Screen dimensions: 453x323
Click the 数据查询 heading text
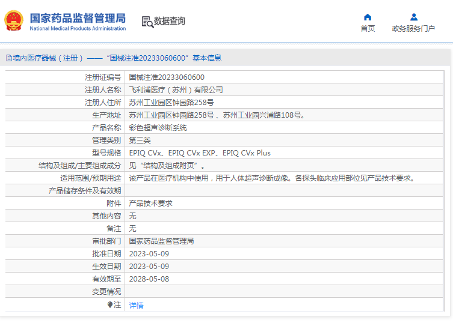[x=169, y=21]
